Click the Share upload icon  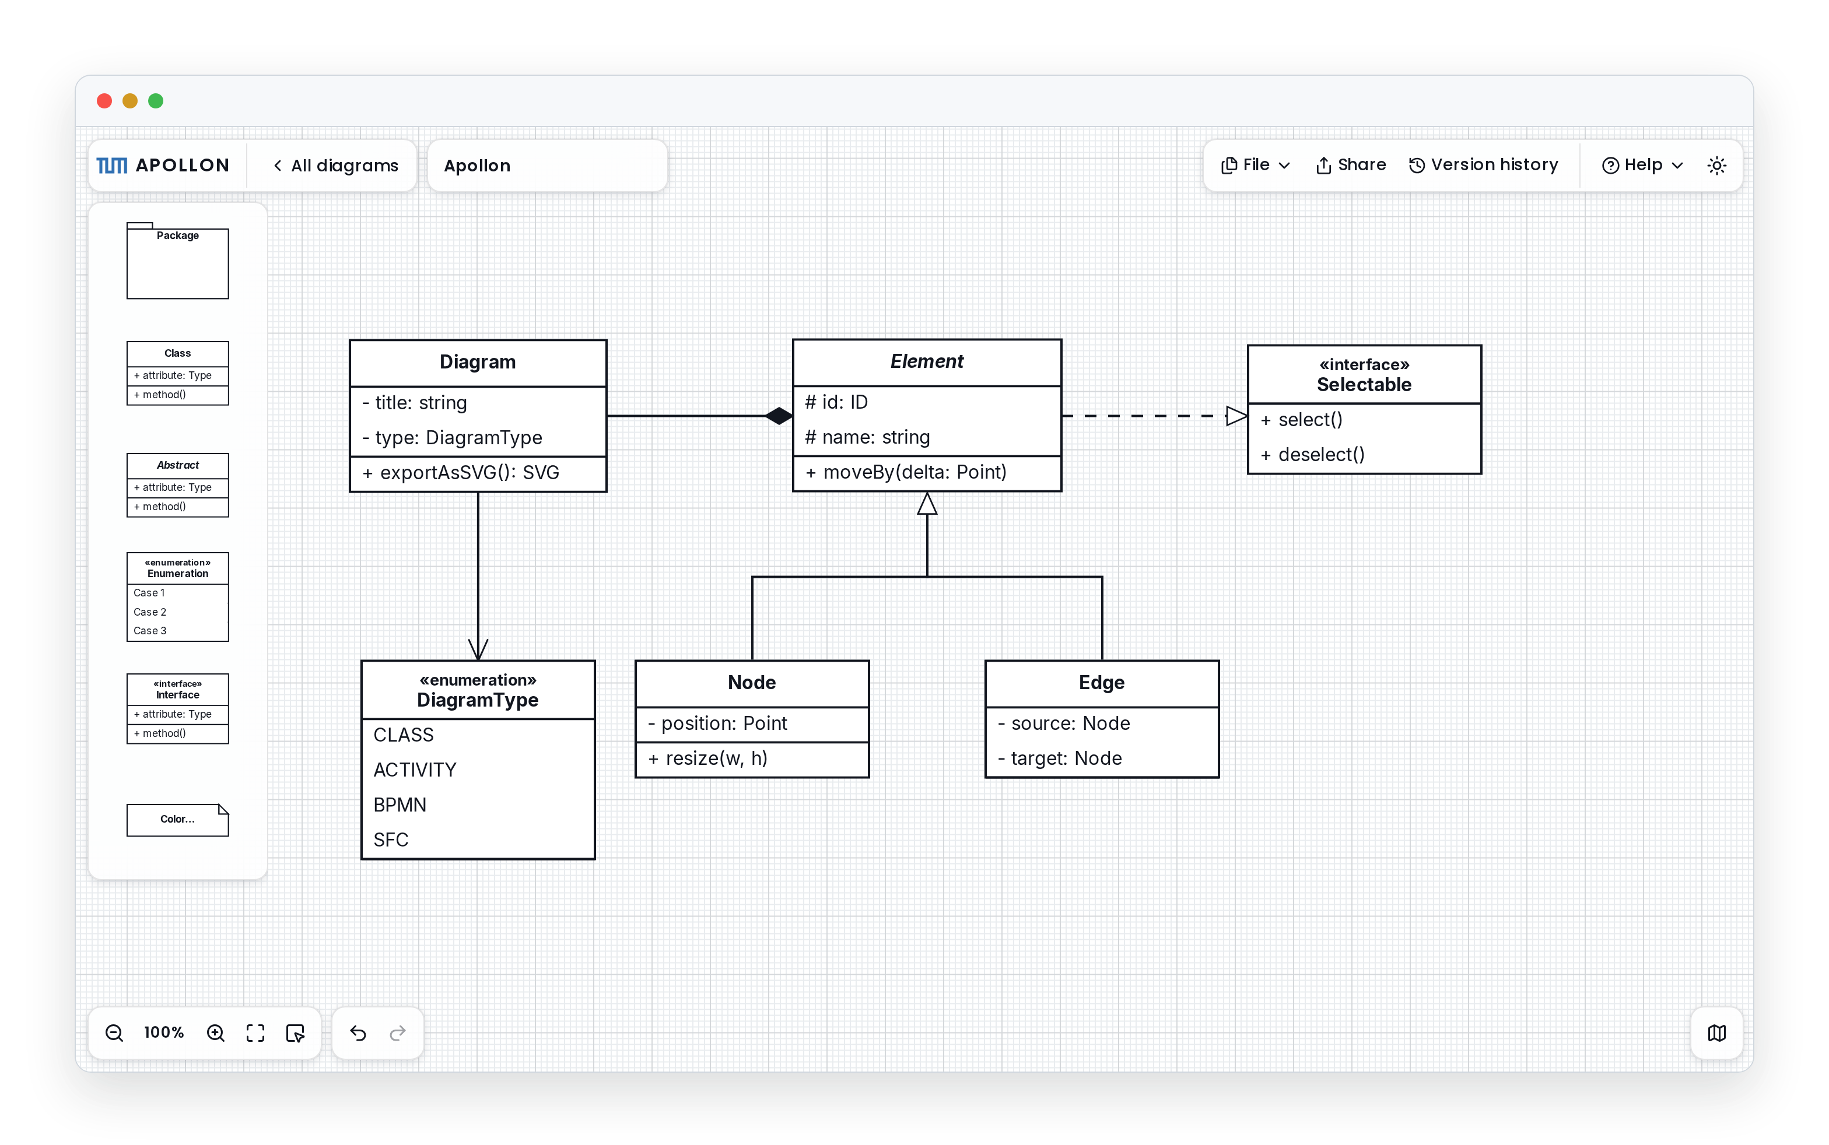pos(1324,165)
